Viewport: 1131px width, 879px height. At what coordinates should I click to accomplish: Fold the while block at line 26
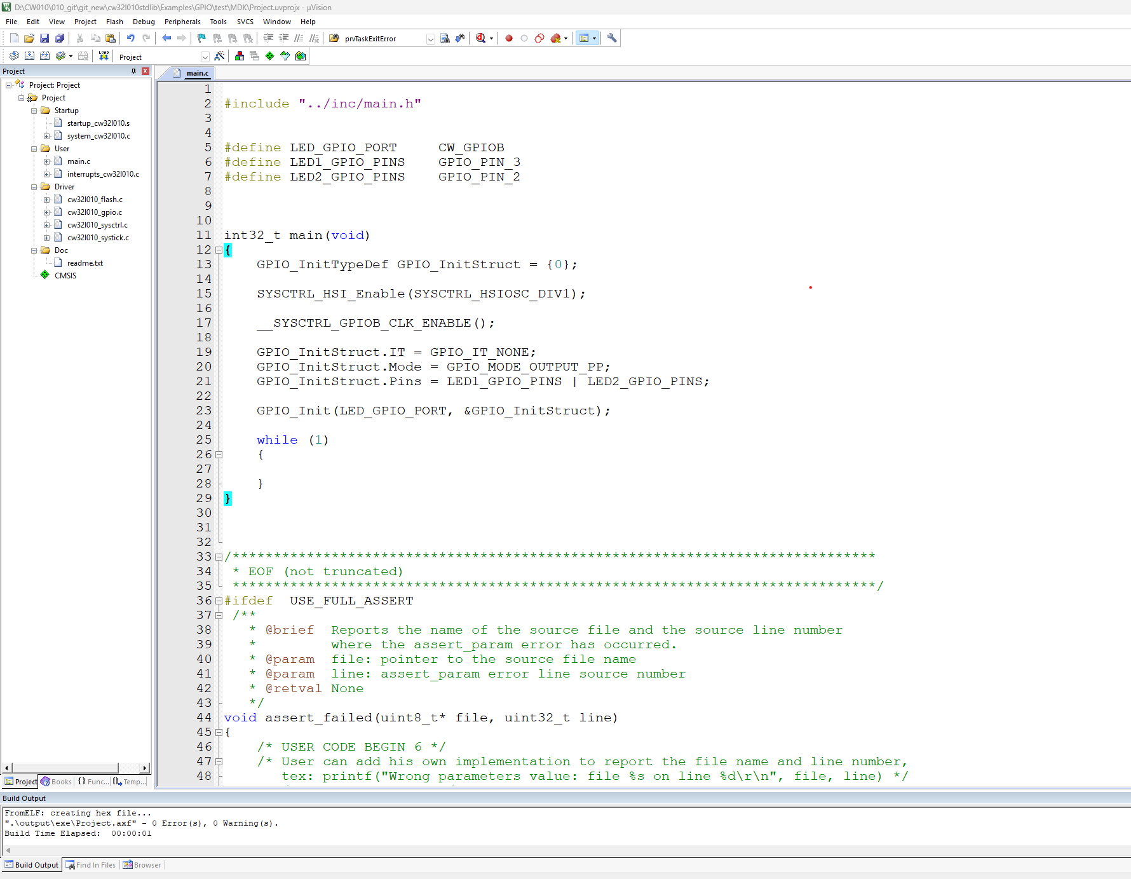pos(219,454)
